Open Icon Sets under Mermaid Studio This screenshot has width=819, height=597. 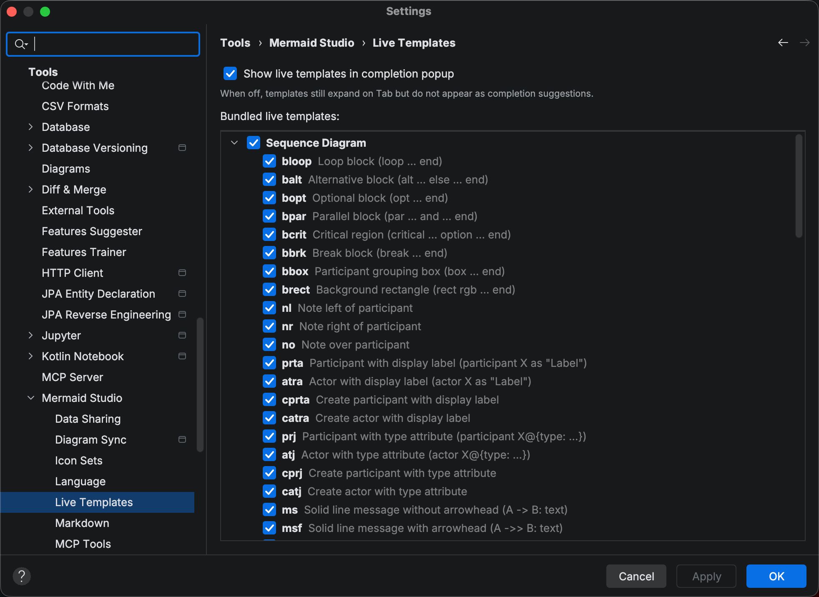[79, 461]
